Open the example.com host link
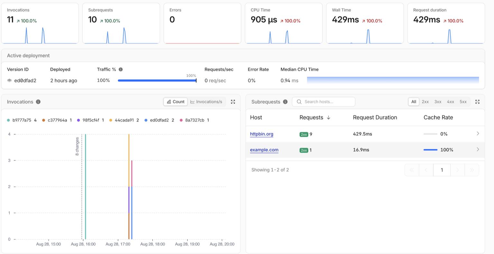The image size is (494, 254). point(264,150)
